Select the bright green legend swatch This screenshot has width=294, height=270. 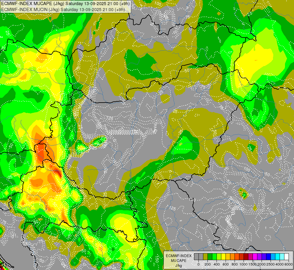point(214,256)
